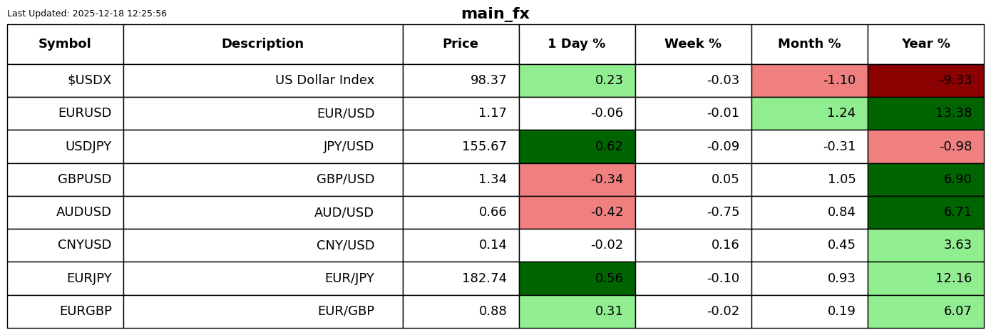The image size is (991, 335).
Task: Click the main_fx title
Action: 495,14
